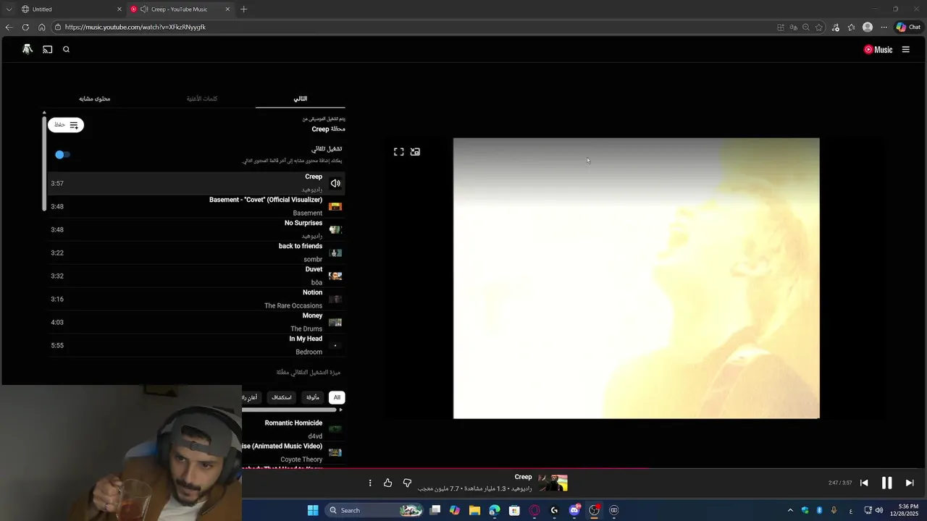Open the Related content tab (محتوى مشابه)
This screenshot has height=521, width=927.
[95, 98]
